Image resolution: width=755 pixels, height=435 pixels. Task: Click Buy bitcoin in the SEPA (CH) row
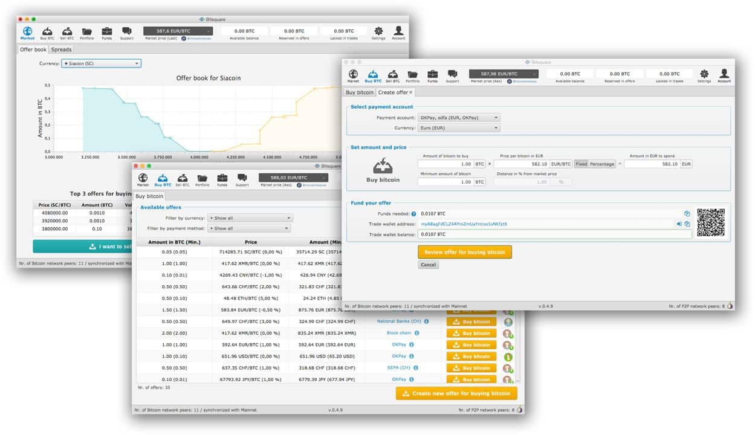click(471, 368)
